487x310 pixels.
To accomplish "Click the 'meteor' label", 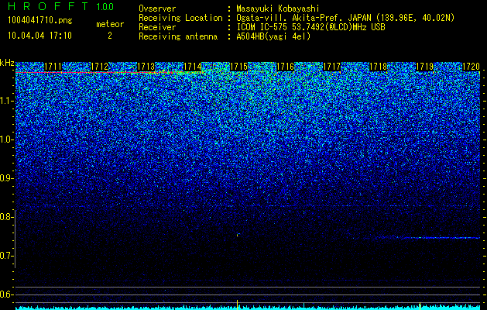I will (110, 24).
